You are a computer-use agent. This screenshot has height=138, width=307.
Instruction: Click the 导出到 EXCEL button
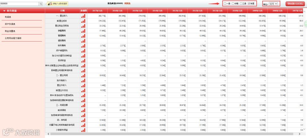(295, 4)
